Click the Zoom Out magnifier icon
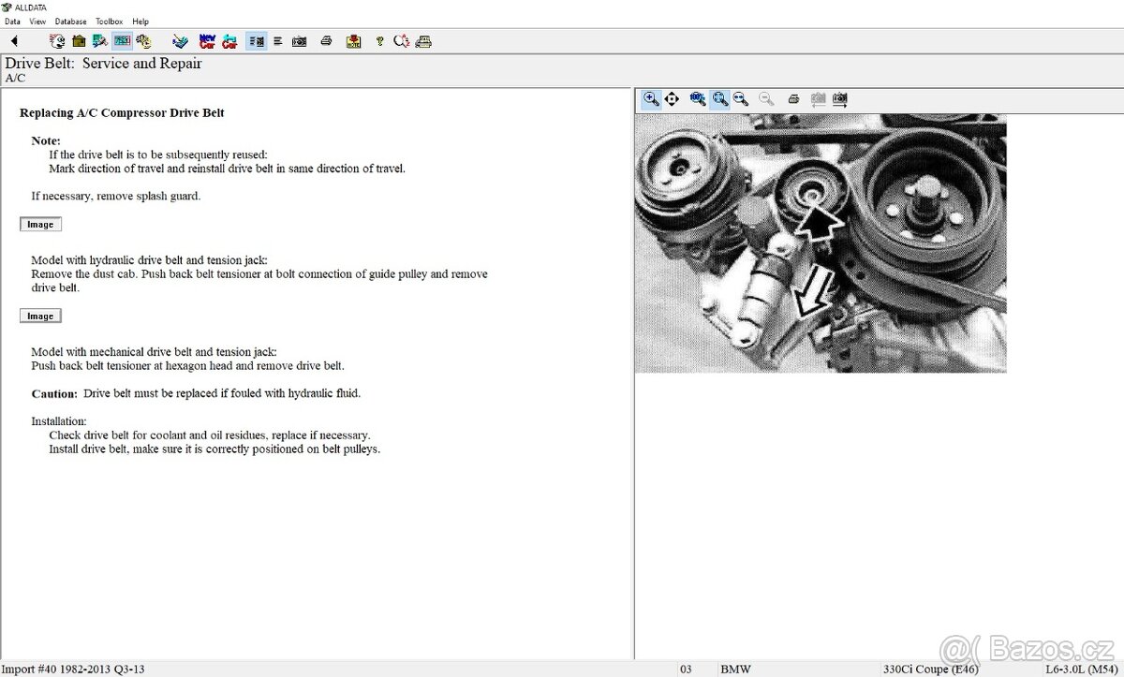The height and width of the screenshot is (677, 1124). pyautogui.click(x=765, y=98)
